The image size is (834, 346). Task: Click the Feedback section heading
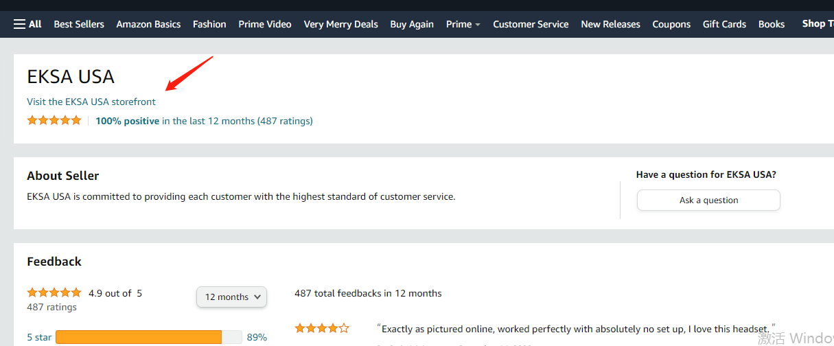point(54,262)
